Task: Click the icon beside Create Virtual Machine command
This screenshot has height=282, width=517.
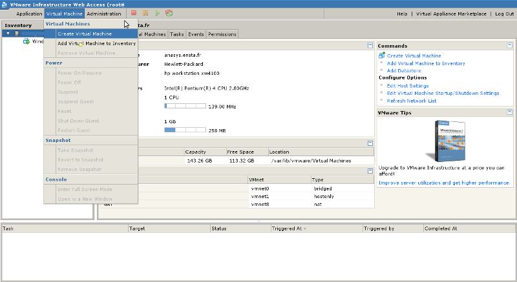Action: tap(382, 55)
